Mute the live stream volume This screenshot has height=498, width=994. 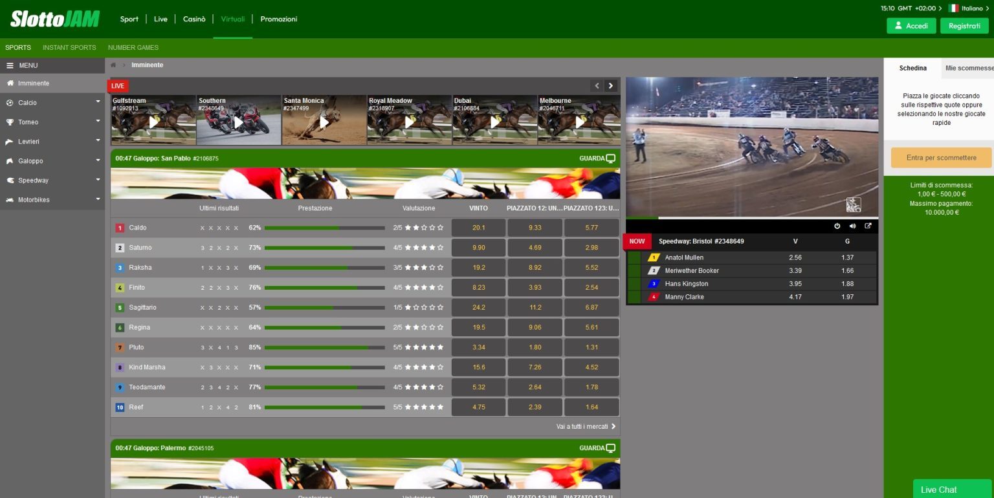point(852,226)
